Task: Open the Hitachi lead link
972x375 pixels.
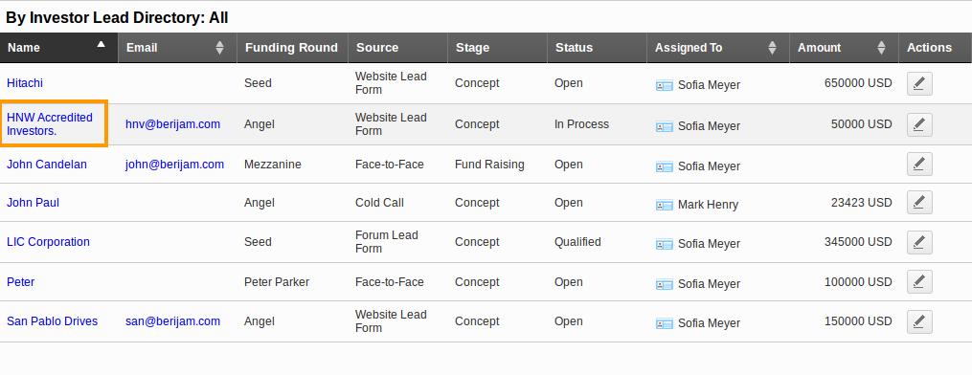Action: point(25,83)
